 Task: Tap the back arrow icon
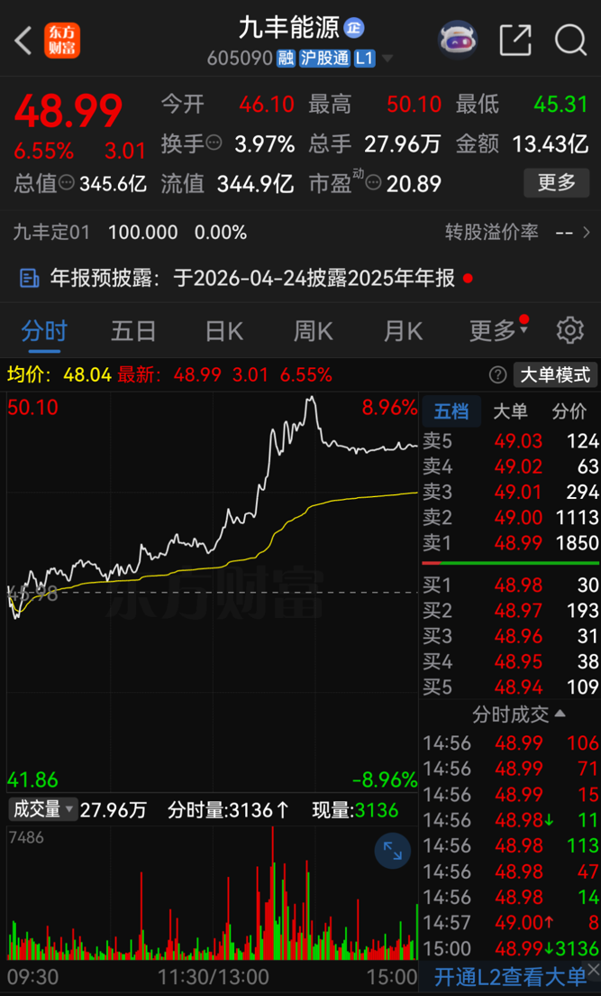click(24, 41)
